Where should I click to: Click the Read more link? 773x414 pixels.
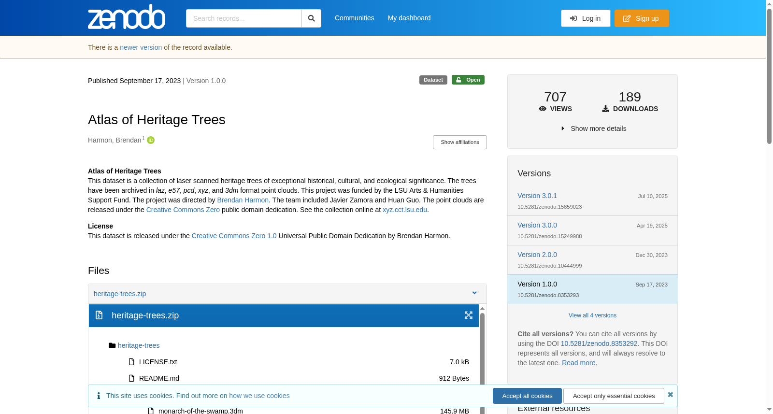click(x=579, y=363)
